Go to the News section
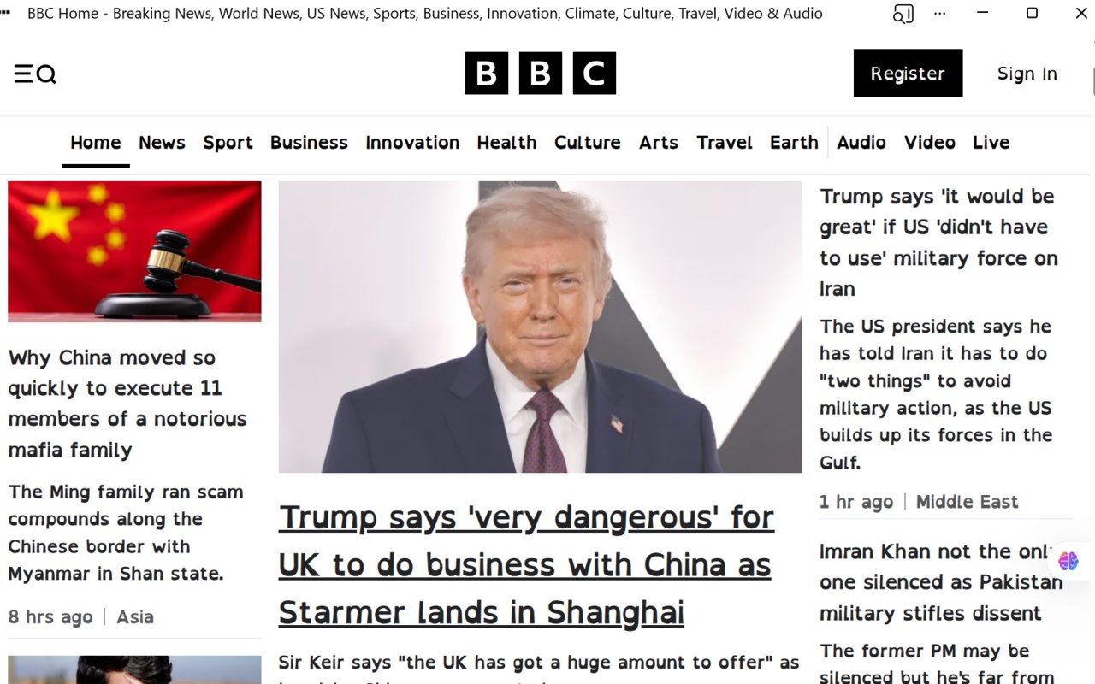The image size is (1095, 684). 162,143
